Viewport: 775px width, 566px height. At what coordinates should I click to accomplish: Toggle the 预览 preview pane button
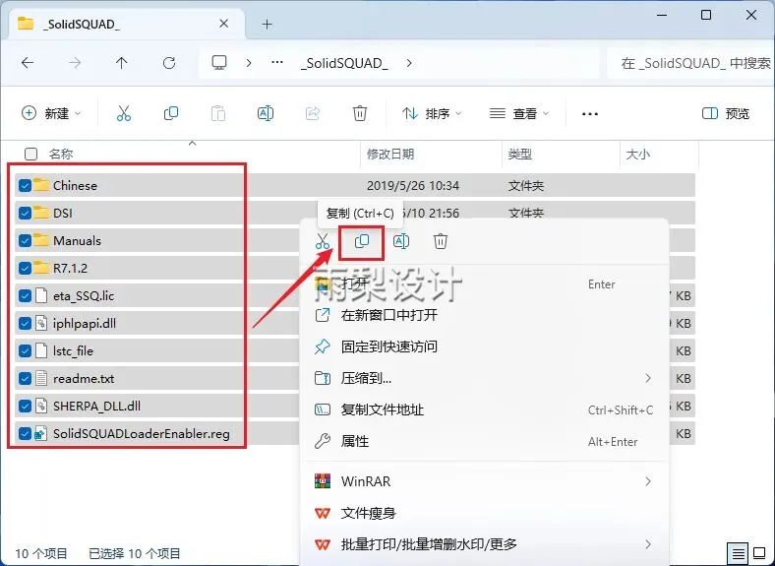coord(726,114)
